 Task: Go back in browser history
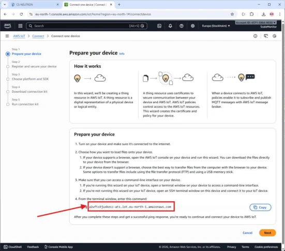point(5,14)
